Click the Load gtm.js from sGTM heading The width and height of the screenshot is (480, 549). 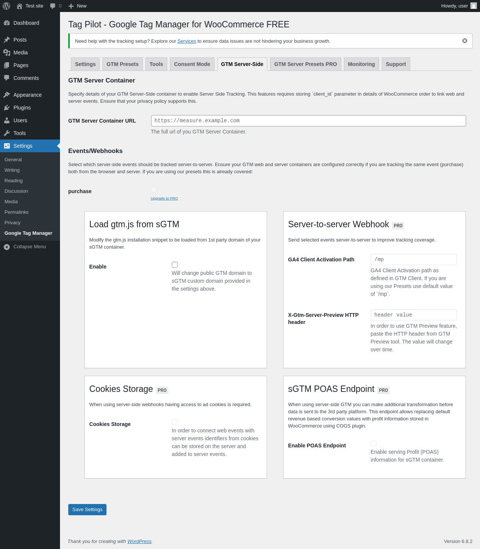click(x=134, y=224)
